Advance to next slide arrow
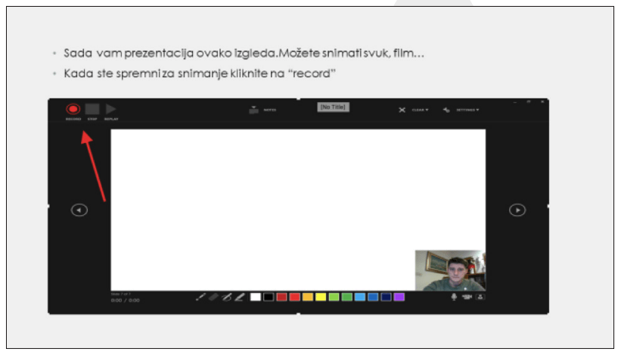 pos(517,210)
